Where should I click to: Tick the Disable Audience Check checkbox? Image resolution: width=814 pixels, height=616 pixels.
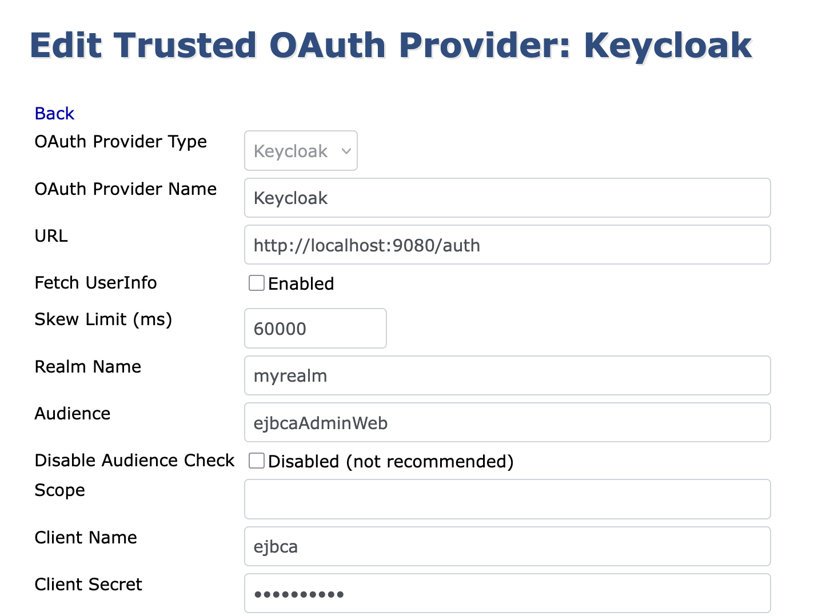coord(257,461)
